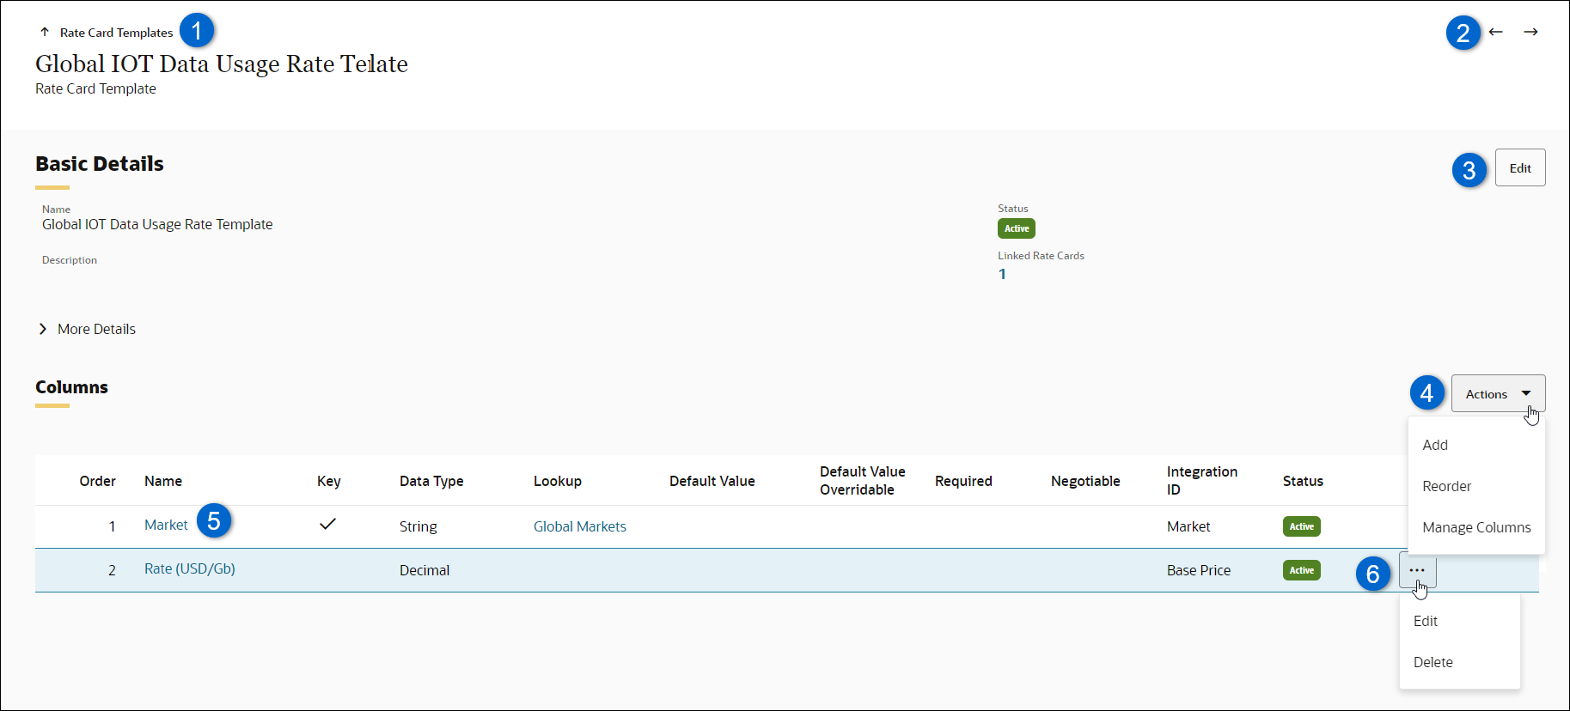Open the Global Markets lookup link
The width and height of the screenshot is (1570, 711).
point(579,526)
